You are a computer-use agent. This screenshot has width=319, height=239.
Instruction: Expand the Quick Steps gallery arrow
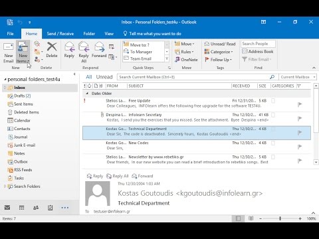click(167, 58)
